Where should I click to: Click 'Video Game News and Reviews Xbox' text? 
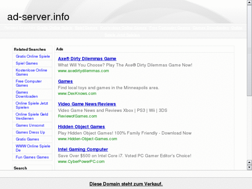[113, 110]
